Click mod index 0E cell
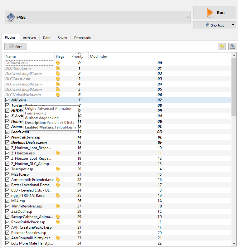 (160, 137)
